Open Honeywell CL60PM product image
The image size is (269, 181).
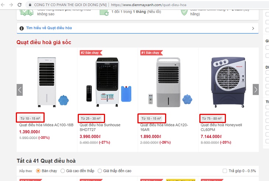pyautogui.click(x=228, y=82)
